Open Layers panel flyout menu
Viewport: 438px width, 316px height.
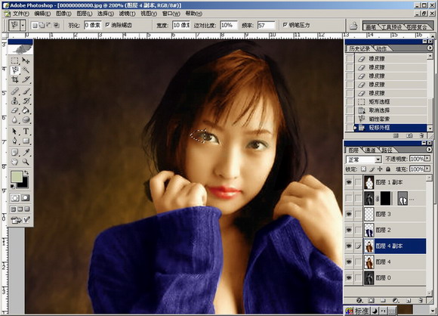430,150
